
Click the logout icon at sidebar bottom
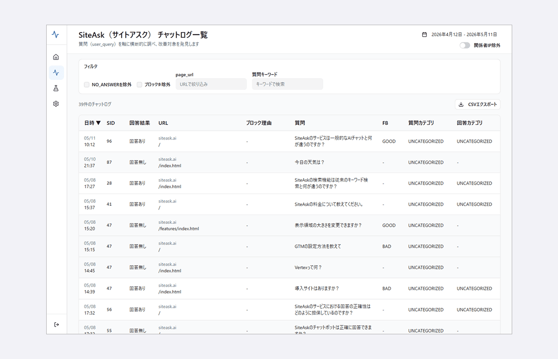coord(56,325)
